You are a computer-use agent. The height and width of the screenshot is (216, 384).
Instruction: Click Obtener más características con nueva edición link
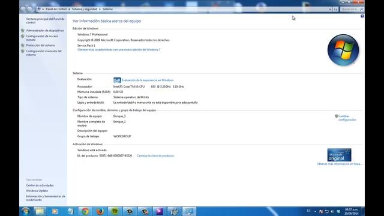[119, 50]
